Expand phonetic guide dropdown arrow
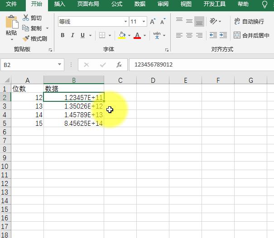This screenshot has height=238, width=274. coord(164,35)
